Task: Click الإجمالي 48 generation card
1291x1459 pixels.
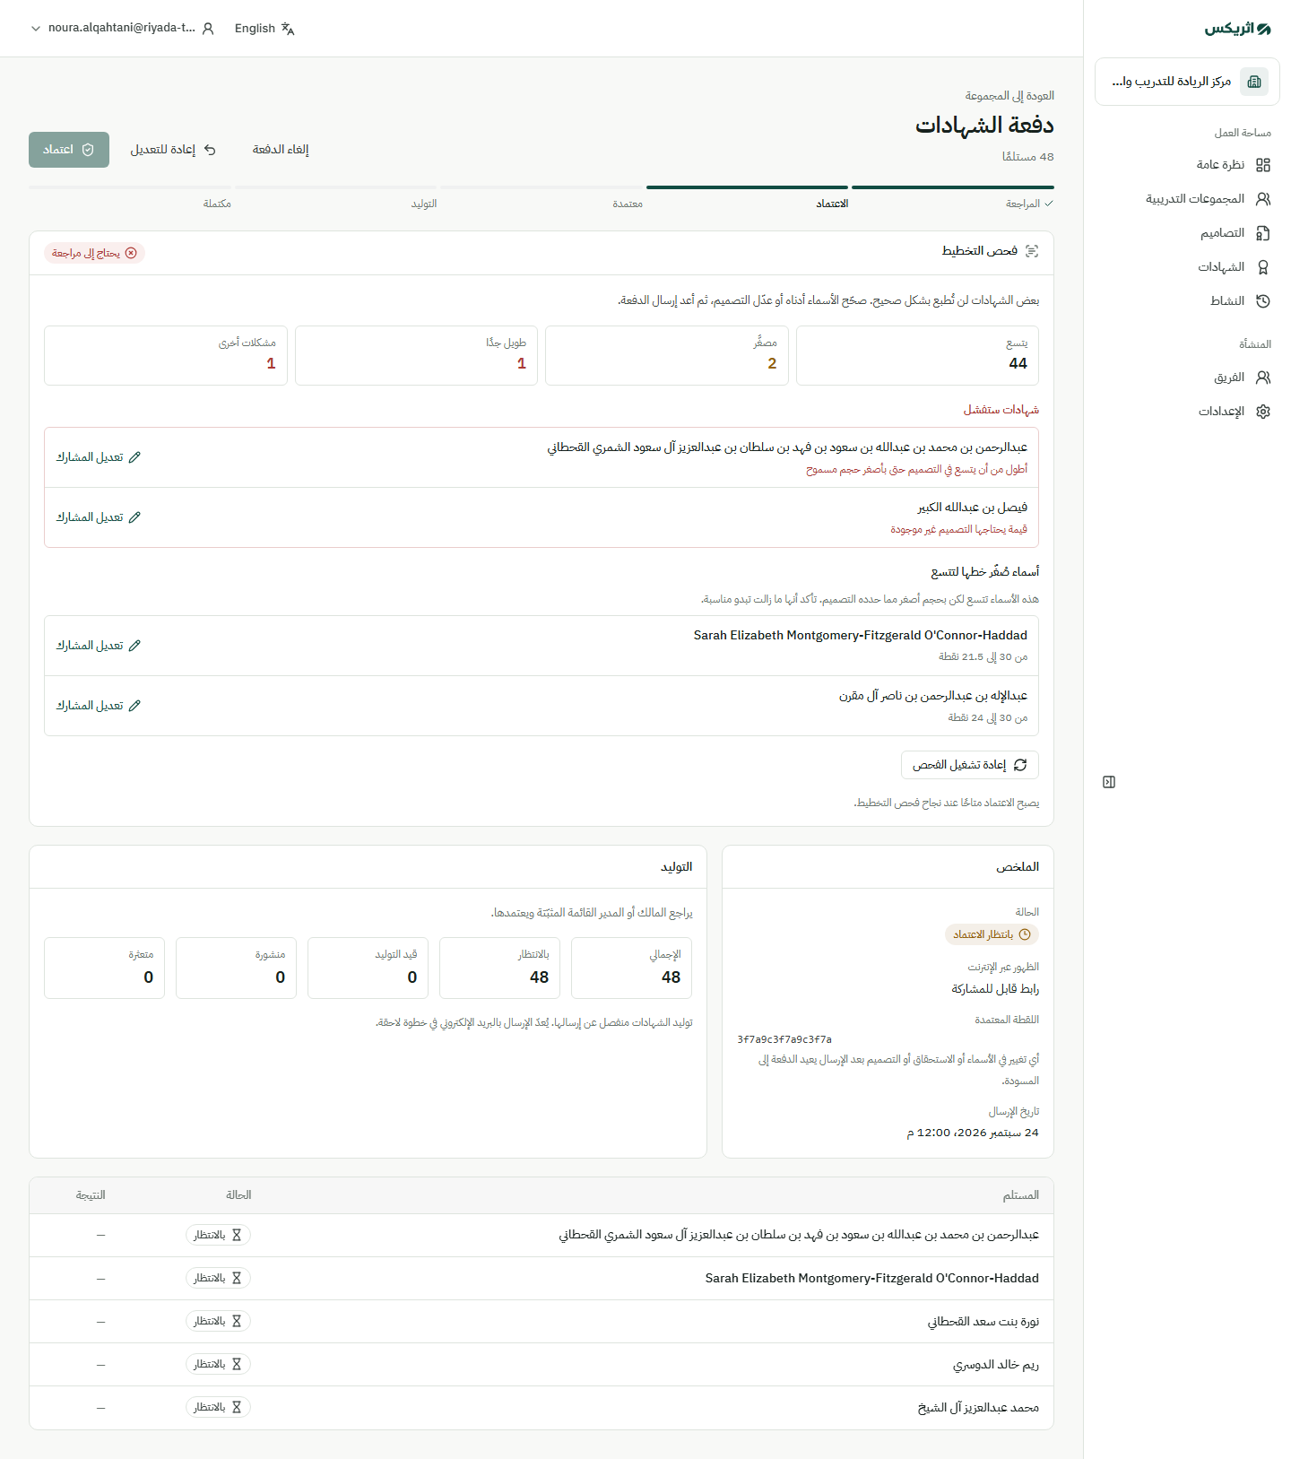Action: pos(631,968)
